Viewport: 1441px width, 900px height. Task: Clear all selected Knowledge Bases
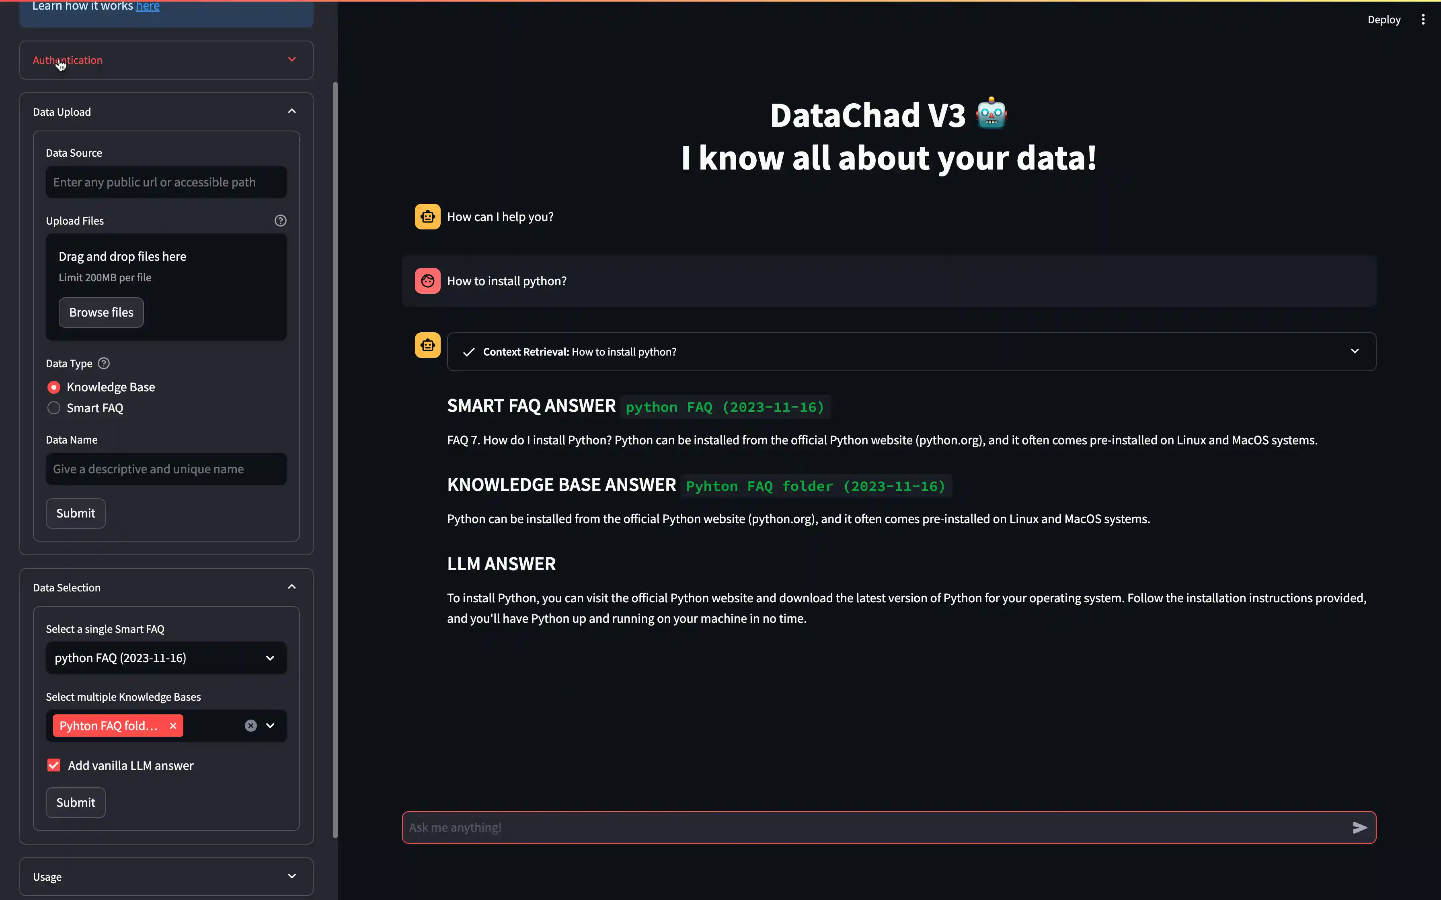tap(250, 726)
